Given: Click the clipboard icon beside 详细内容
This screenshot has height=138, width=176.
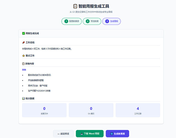Looking at the screenshot, I should coord(23,63).
